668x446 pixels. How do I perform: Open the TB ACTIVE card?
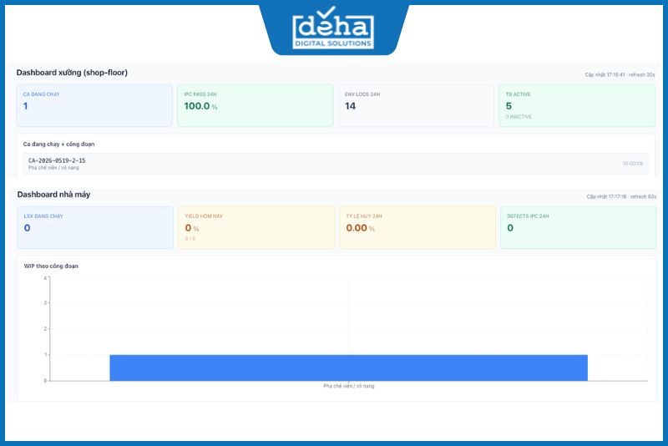click(x=577, y=105)
